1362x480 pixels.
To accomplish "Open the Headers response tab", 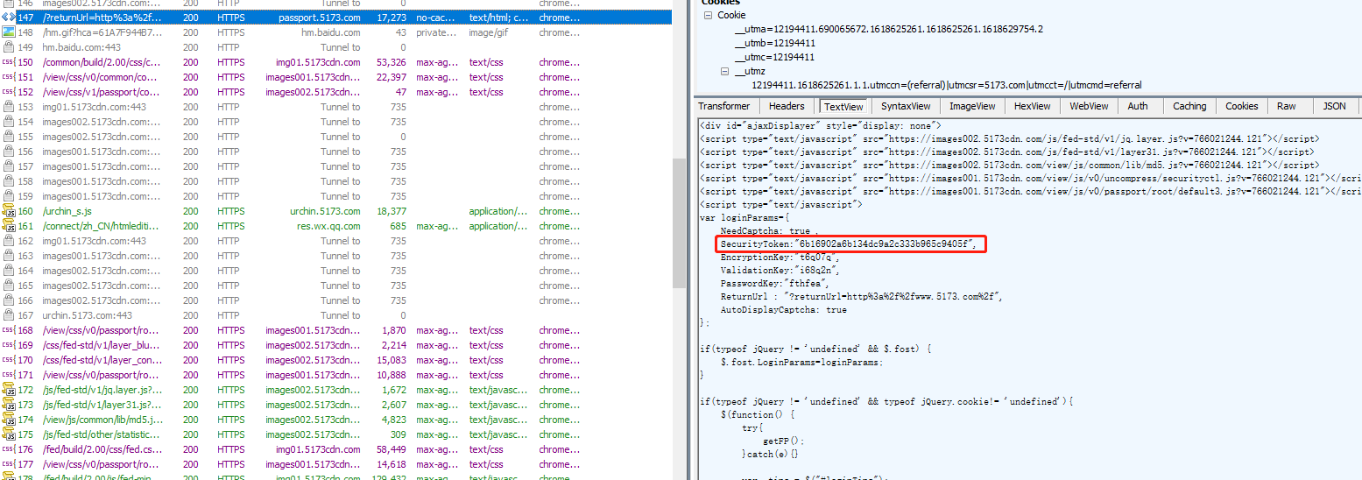I will pos(786,106).
